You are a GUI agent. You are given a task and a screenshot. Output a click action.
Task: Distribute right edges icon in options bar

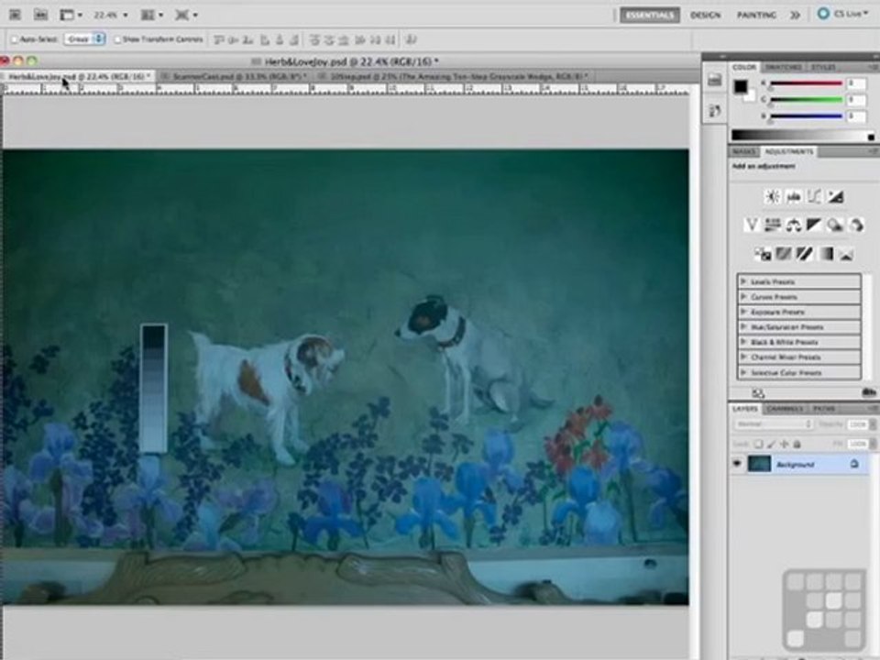pos(390,39)
